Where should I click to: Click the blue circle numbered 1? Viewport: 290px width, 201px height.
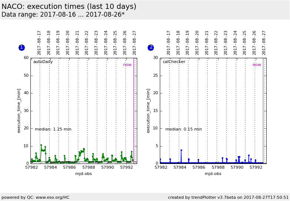[x=22, y=47]
